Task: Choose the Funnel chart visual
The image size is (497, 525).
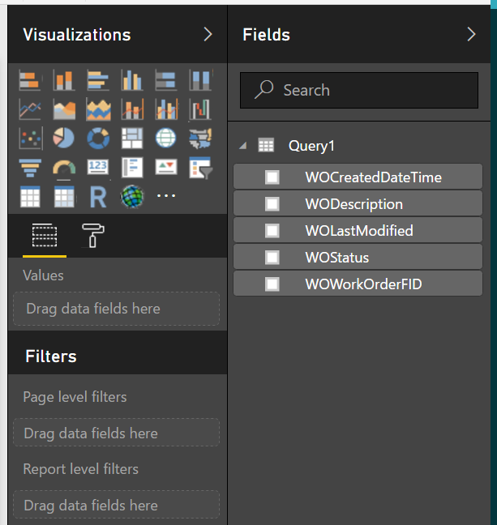Action: [30, 168]
